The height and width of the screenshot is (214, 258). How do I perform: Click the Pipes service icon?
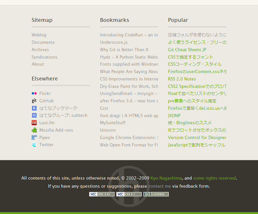(x=34, y=137)
